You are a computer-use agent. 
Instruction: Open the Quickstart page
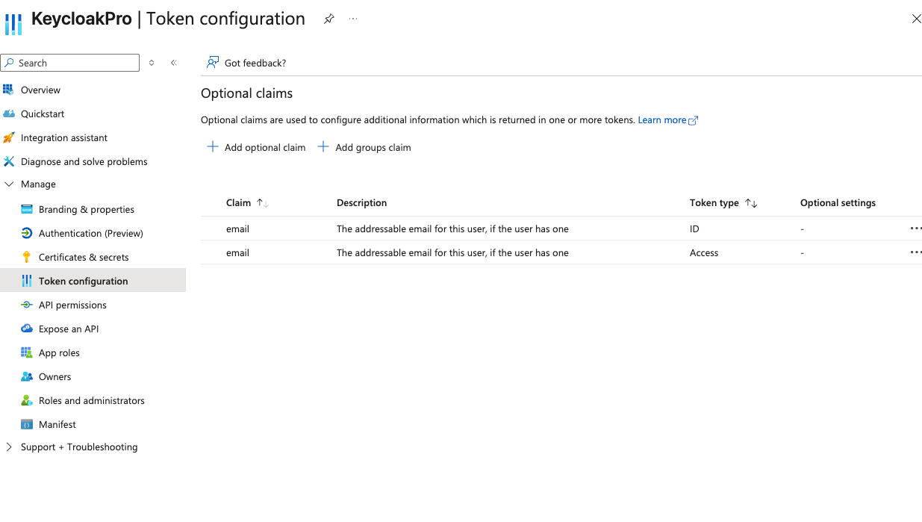[43, 114]
